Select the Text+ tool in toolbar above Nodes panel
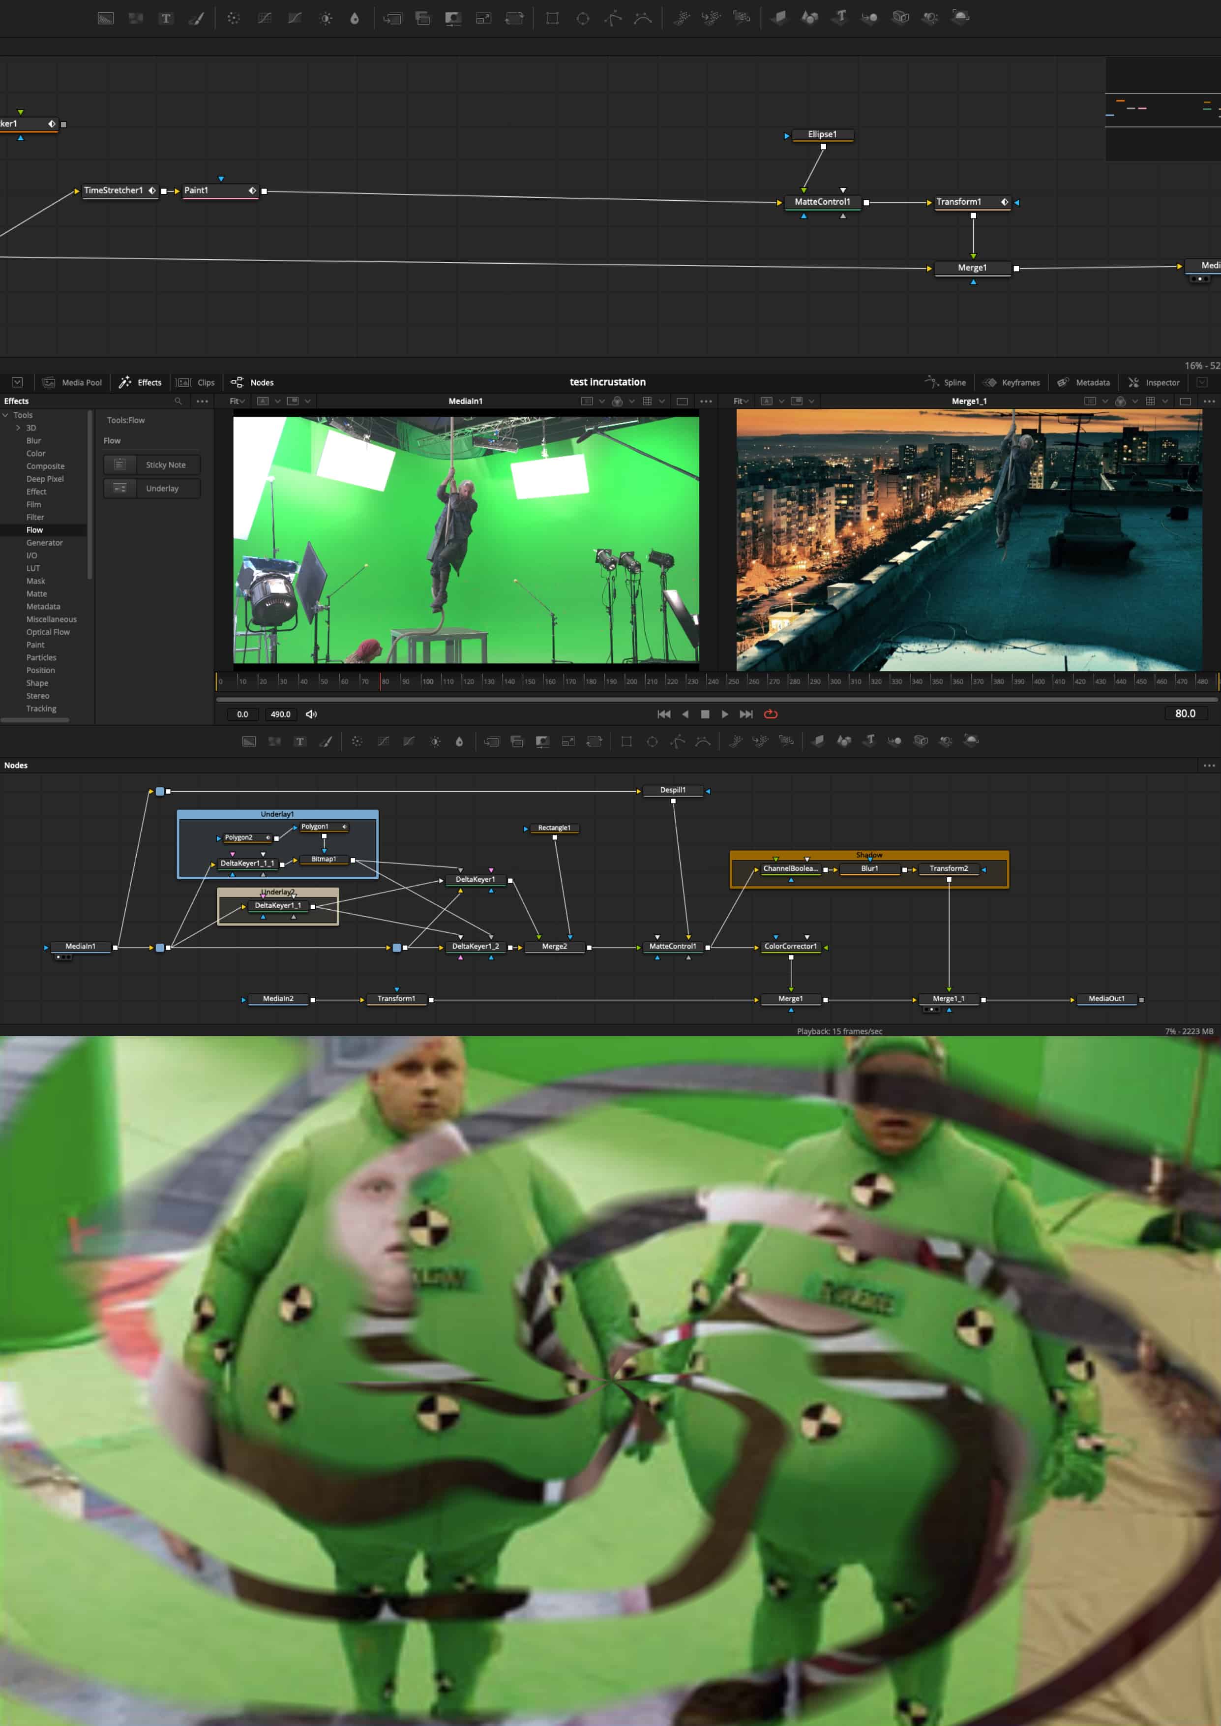This screenshot has width=1221, height=1726. click(300, 741)
